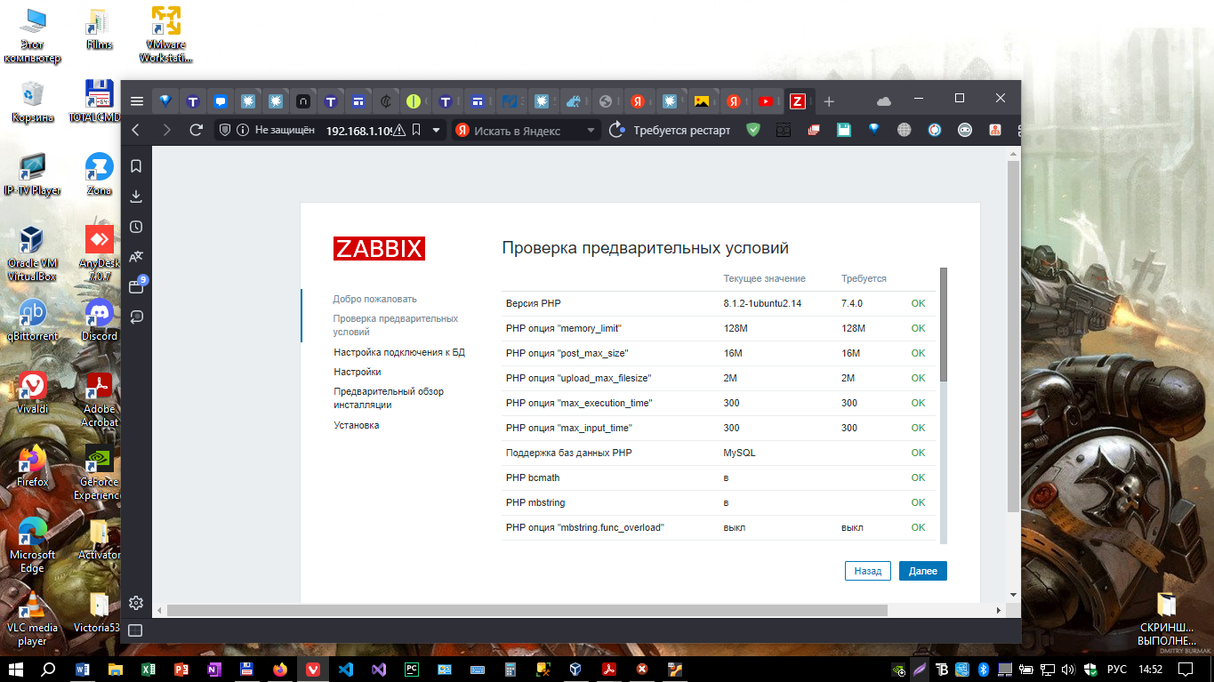Expand the Yandex search field dropdown
Image resolution: width=1214 pixels, height=682 pixels.
tap(591, 130)
